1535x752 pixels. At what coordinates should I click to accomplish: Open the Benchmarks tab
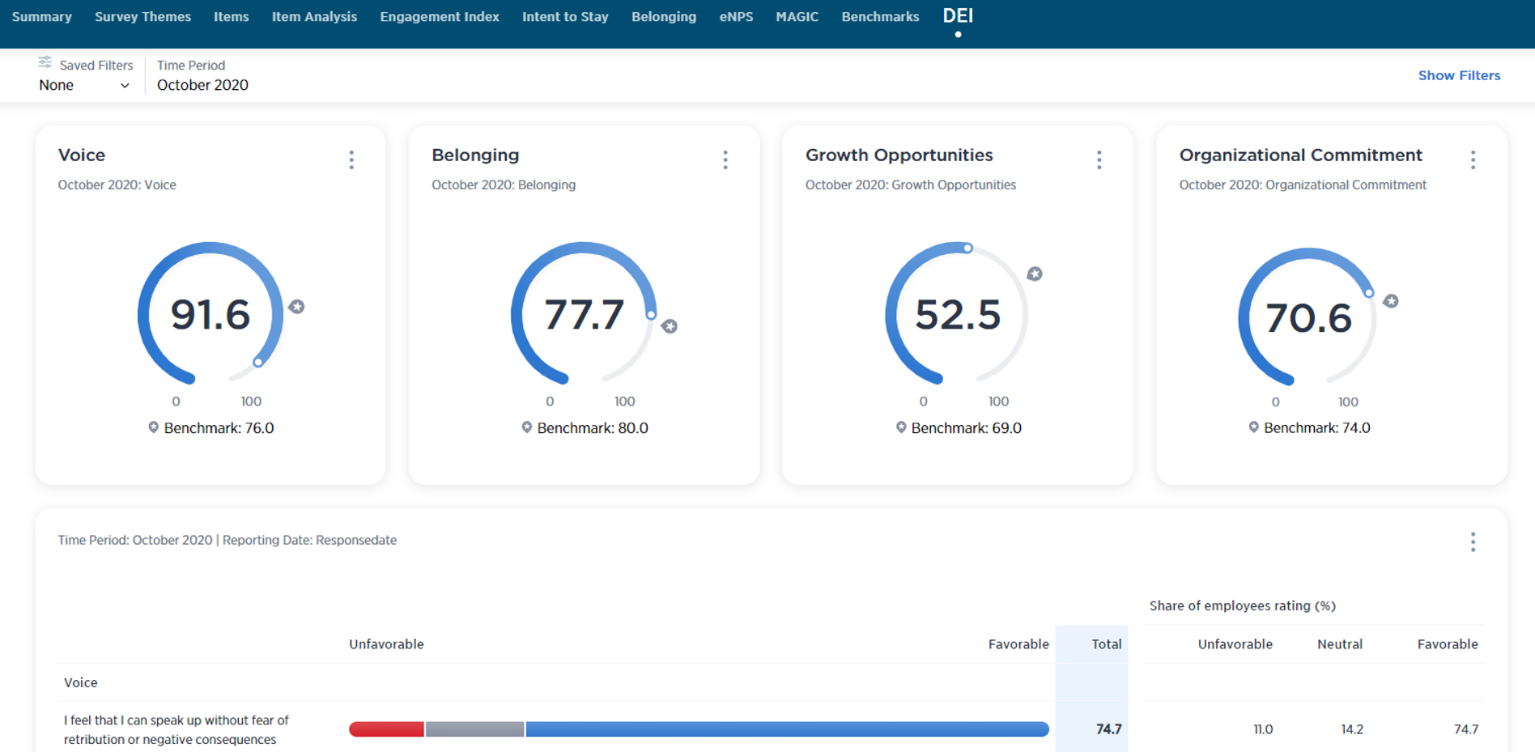880,17
